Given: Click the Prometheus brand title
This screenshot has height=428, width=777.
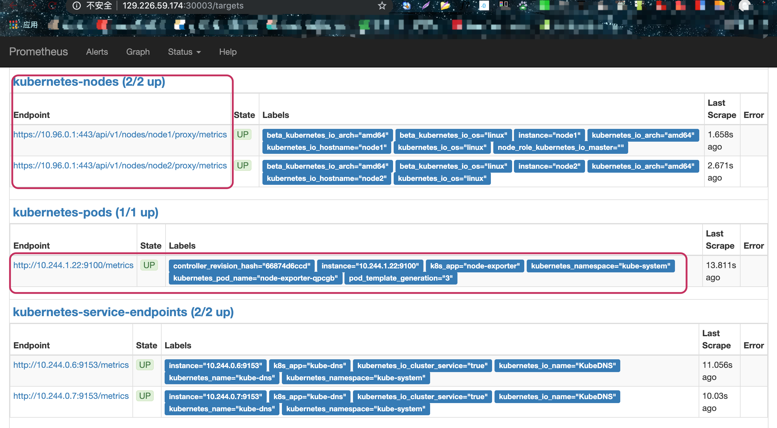Looking at the screenshot, I should (39, 52).
